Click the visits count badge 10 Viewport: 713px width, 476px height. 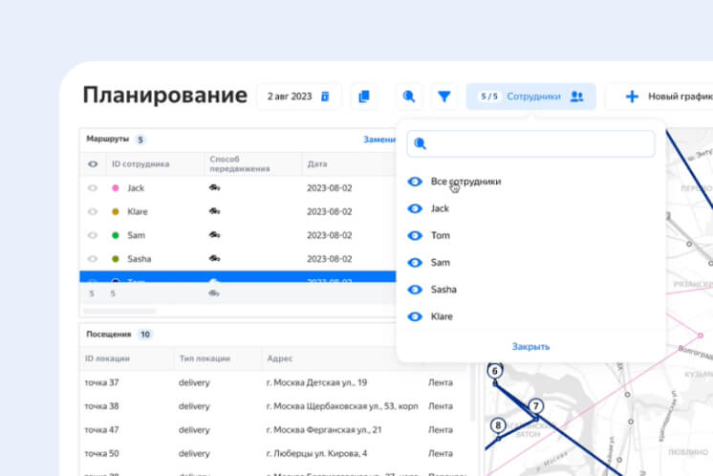pyautogui.click(x=145, y=335)
